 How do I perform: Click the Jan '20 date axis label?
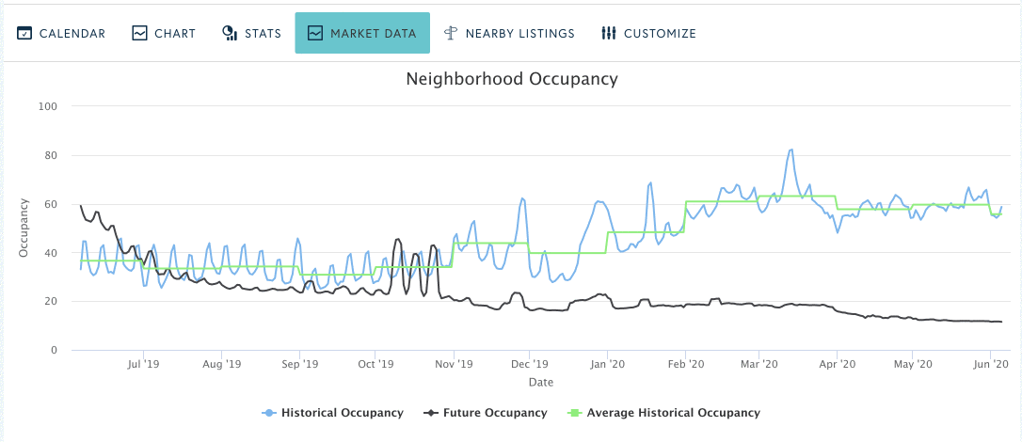[607, 365]
